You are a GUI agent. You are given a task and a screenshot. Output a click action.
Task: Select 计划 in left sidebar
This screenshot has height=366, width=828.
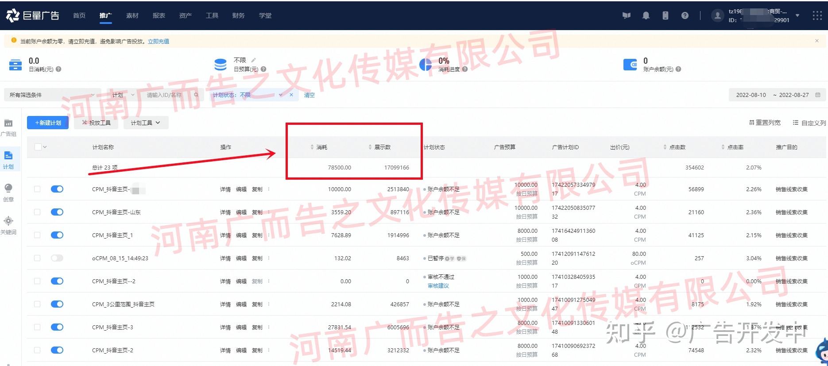(x=8, y=160)
